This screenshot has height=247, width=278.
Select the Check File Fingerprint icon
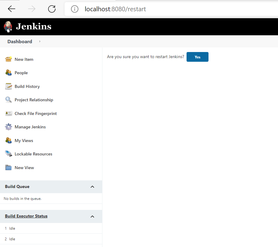click(x=9, y=113)
